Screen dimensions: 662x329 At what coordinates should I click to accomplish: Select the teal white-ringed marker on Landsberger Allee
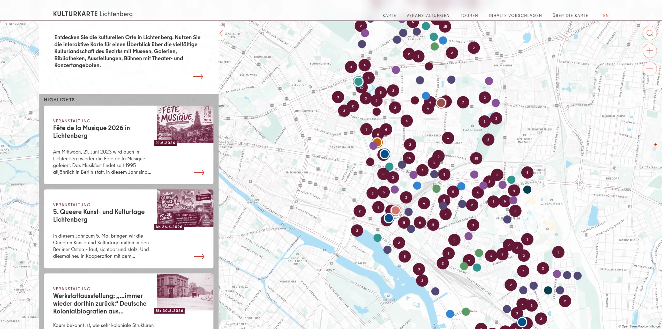click(358, 82)
